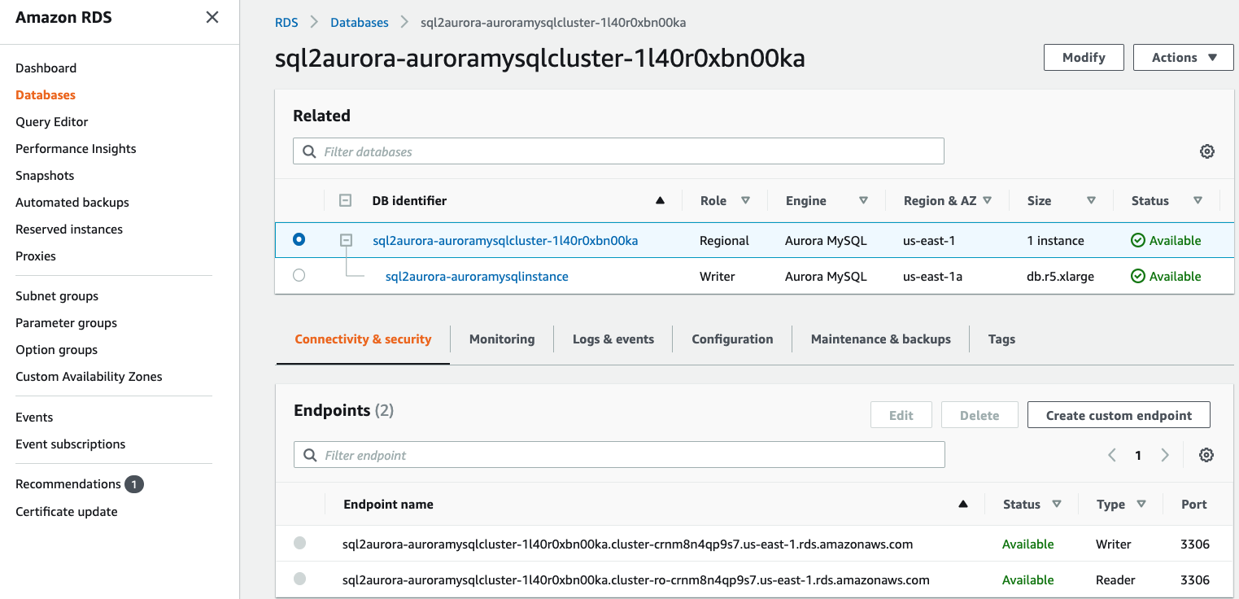This screenshot has width=1239, height=599.
Task: Open the Actions dropdown menu
Action: tap(1184, 57)
